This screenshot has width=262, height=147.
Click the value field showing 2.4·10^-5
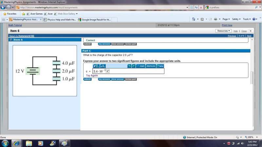coord(100,71)
